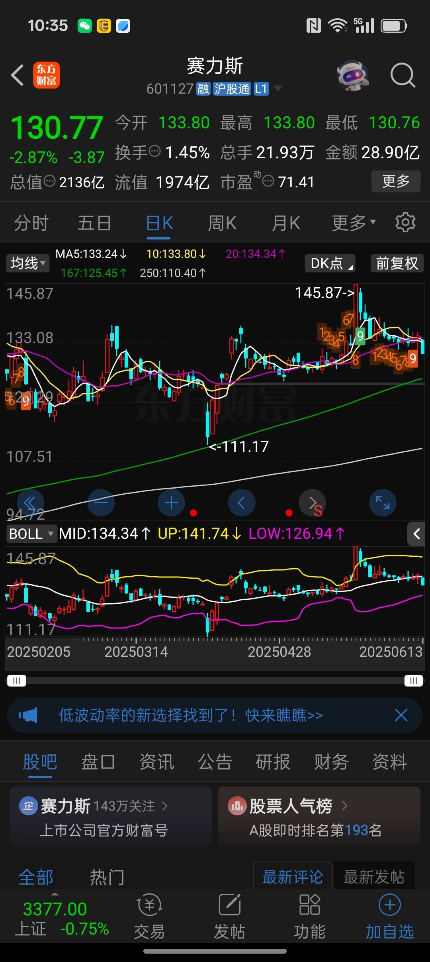Expand the 更多 chart period dropdown
430x962 pixels.
coord(354,222)
